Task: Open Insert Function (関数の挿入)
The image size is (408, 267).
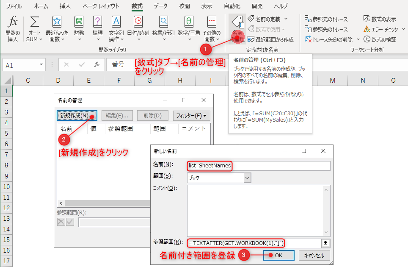Action: click(13, 28)
